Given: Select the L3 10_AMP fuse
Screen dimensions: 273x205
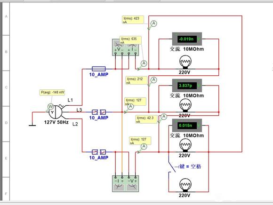Looking at the screenshot, I should 99,112.
